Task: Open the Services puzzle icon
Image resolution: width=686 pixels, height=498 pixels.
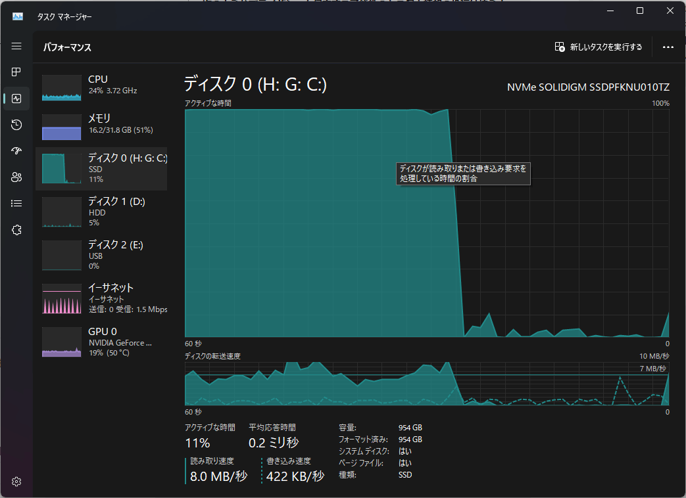Action: pos(16,230)
